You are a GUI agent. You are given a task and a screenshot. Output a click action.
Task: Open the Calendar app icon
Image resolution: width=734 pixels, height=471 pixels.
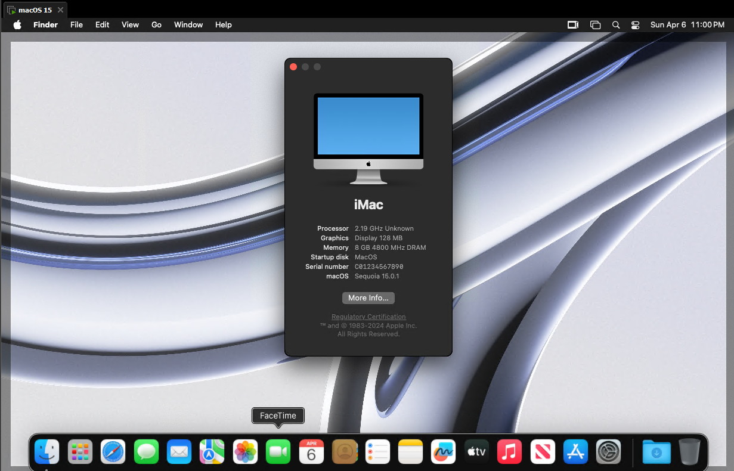click(x=311, y=452)
